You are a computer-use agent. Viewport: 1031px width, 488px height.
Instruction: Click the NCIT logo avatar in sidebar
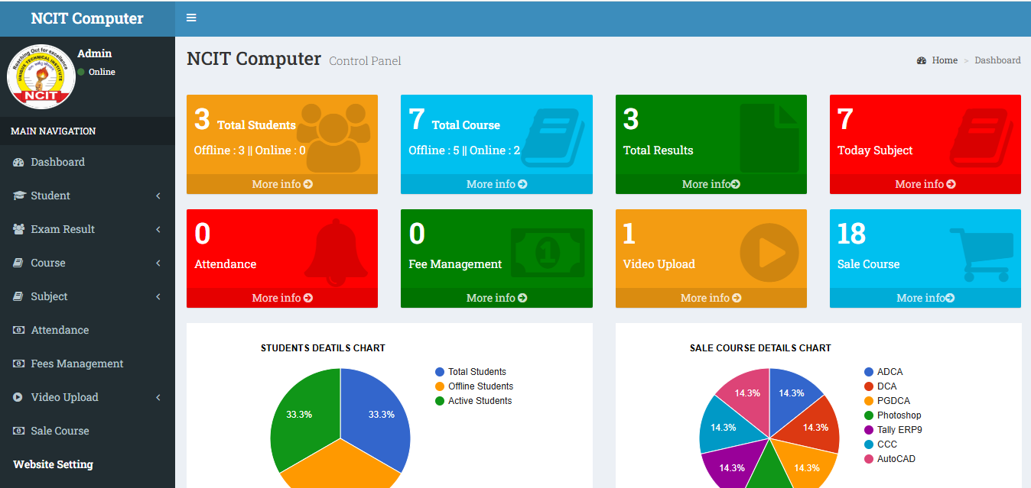41,76
